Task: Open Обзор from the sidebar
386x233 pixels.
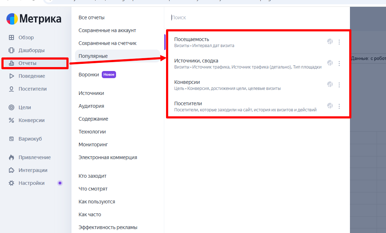Action: pos(26,37)
